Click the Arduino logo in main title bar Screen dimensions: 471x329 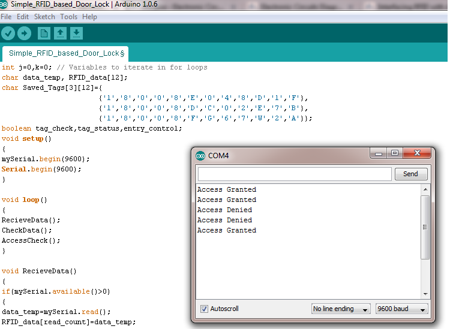click(x=4, y=5)
